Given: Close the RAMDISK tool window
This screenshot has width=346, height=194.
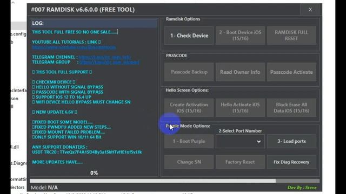Looking at the screenshot, I should pos(310,10).
